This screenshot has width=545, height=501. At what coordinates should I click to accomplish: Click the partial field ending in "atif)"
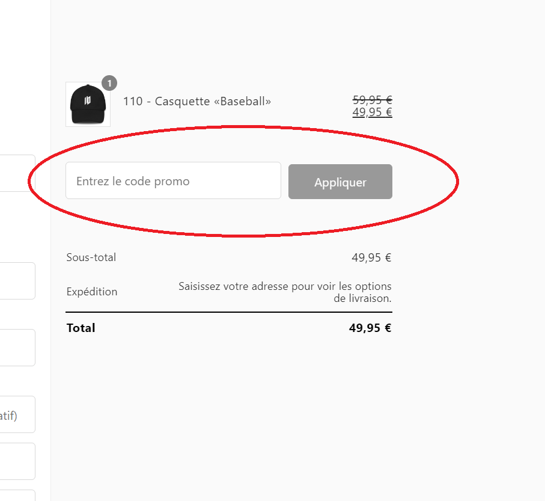pos(17,414)
